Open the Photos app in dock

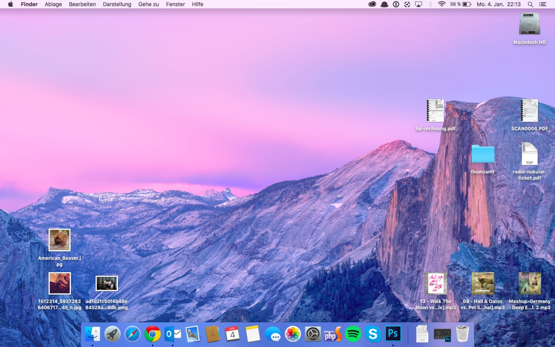coord(293,334)
